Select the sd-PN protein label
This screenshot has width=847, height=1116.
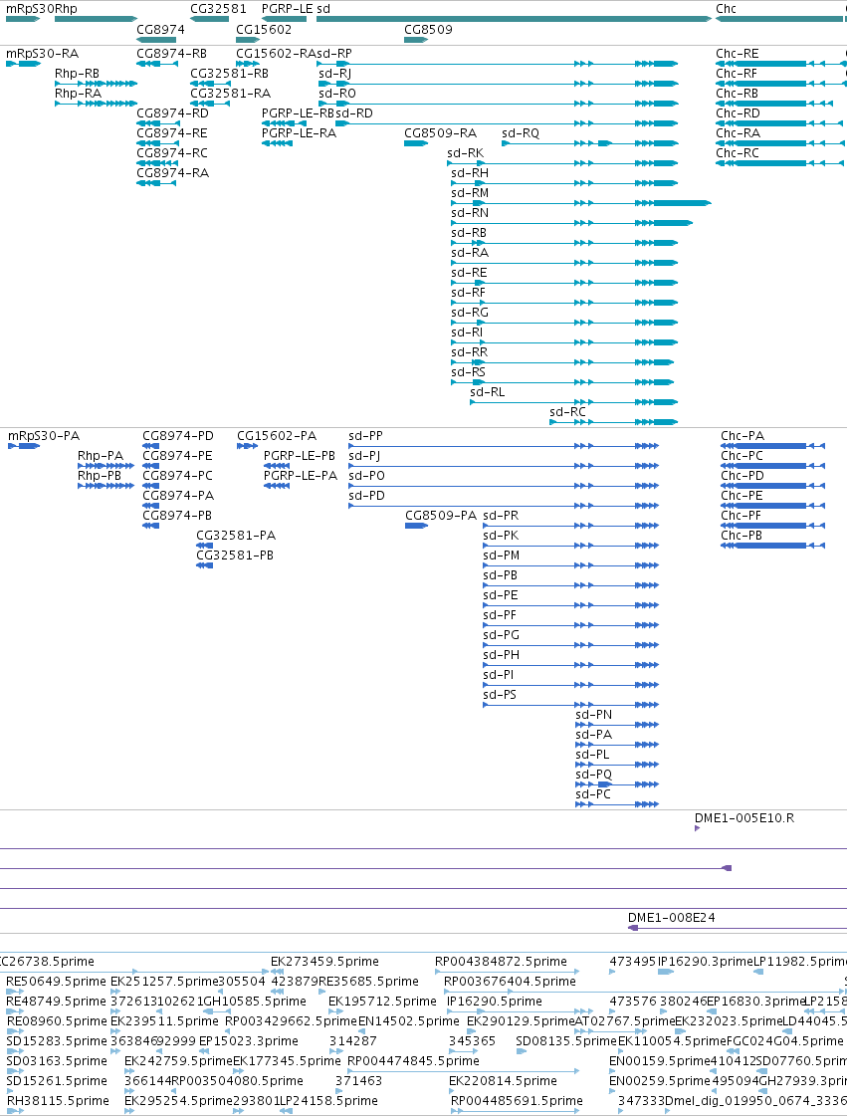(593, 715)
